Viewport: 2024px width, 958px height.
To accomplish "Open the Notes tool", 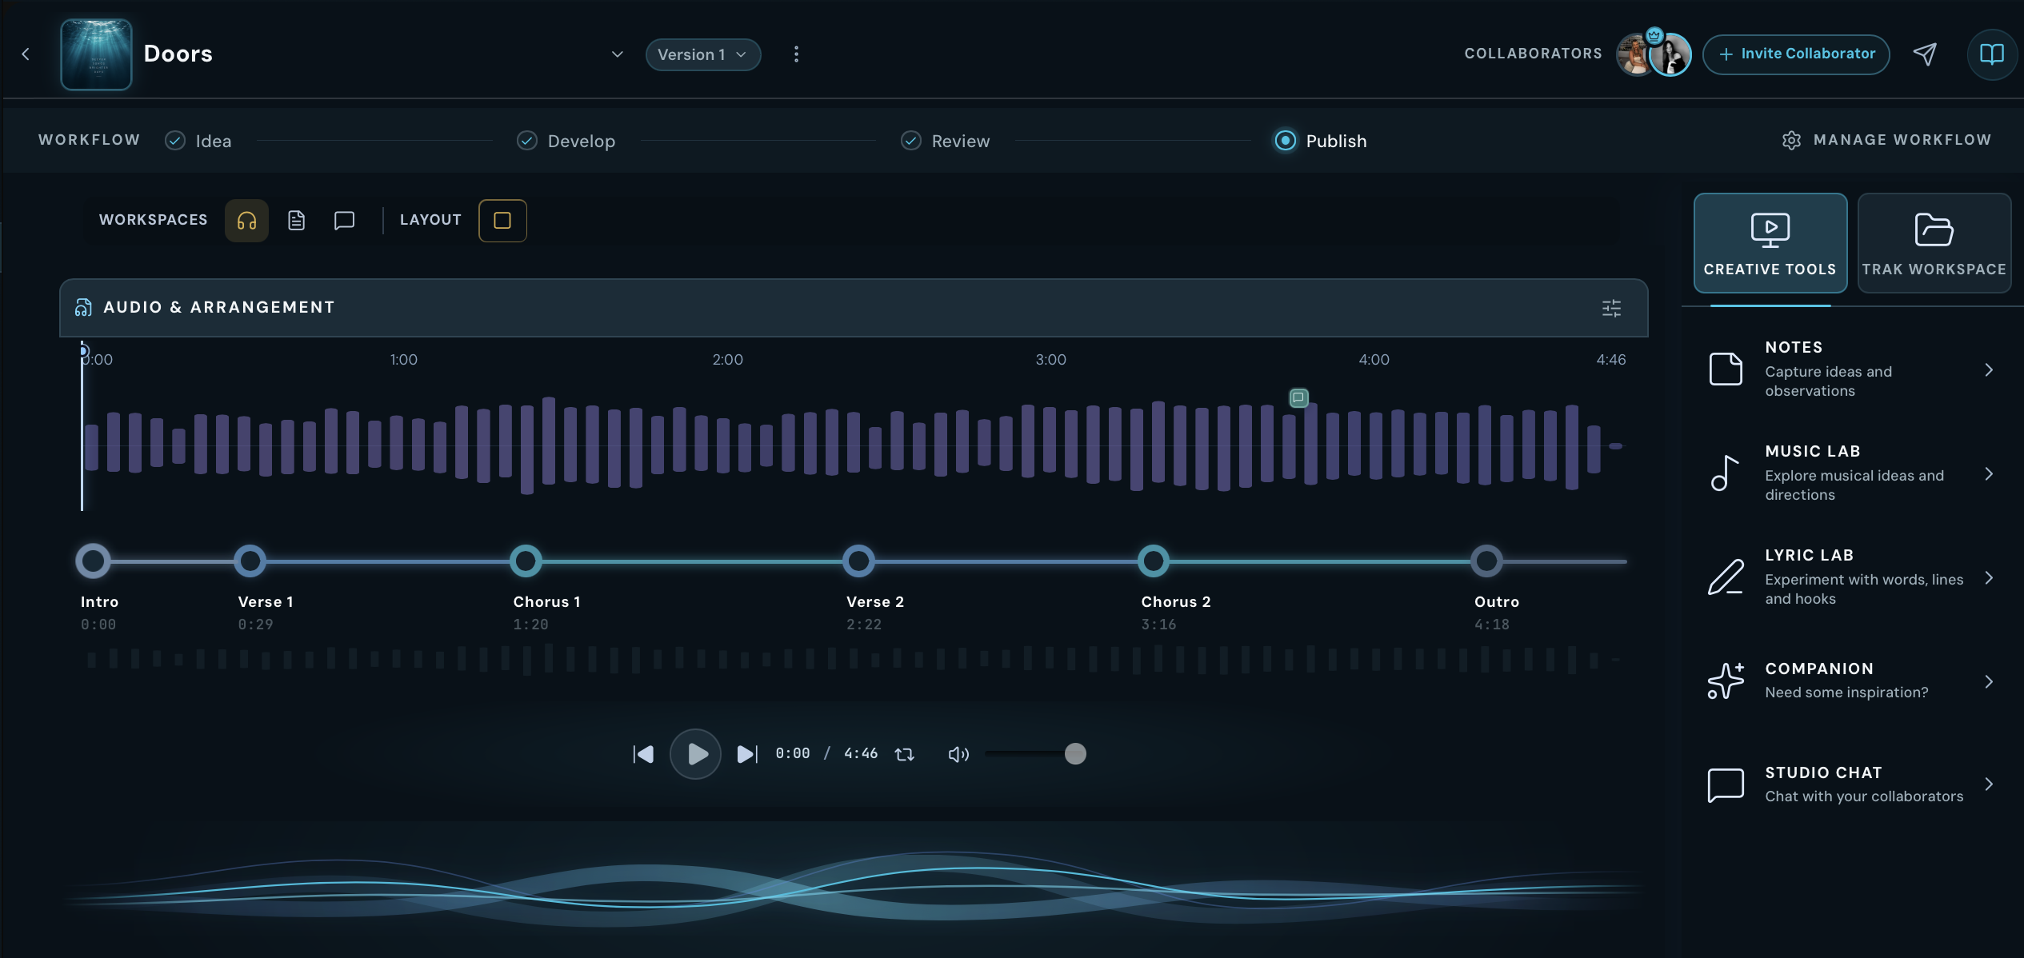I will click(1852, 369).
